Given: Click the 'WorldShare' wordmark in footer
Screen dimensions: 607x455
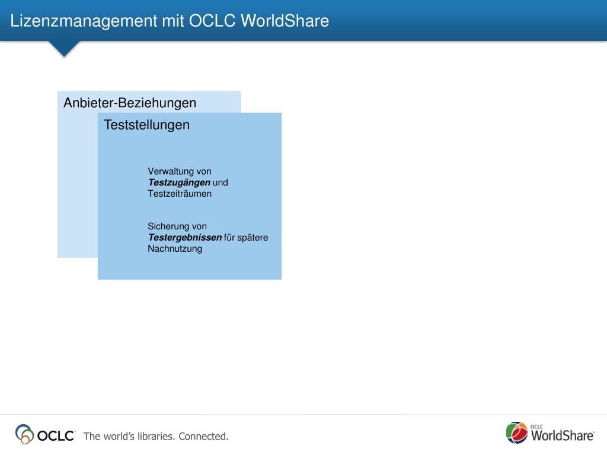Looking at the screenshot, I should [562, 435].
